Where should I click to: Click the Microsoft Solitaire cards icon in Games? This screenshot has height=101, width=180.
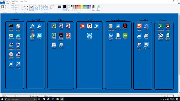click(x=161, y=35)
